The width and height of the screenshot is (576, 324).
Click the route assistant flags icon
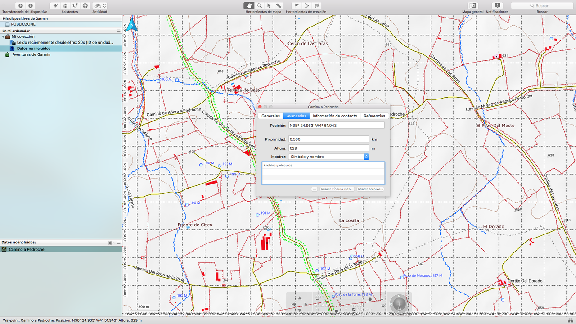75,5
